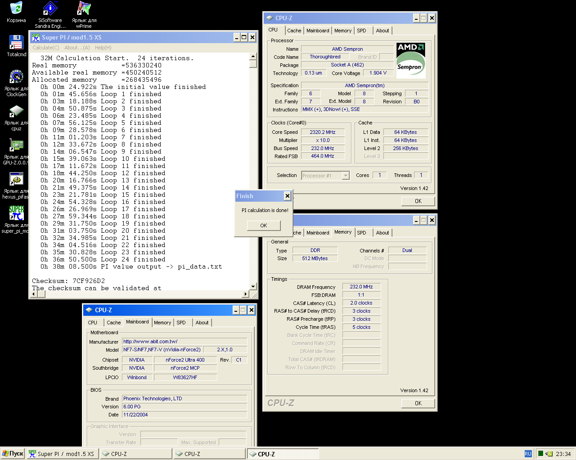Screen dimensions: 576x460
Task: Activate Super PI taskbar button
Action: [63, 454]
